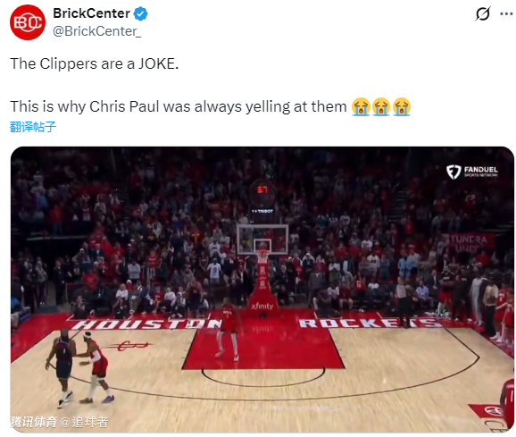
Task: Click the Rockets logo on the court
Action: (129, 346)
